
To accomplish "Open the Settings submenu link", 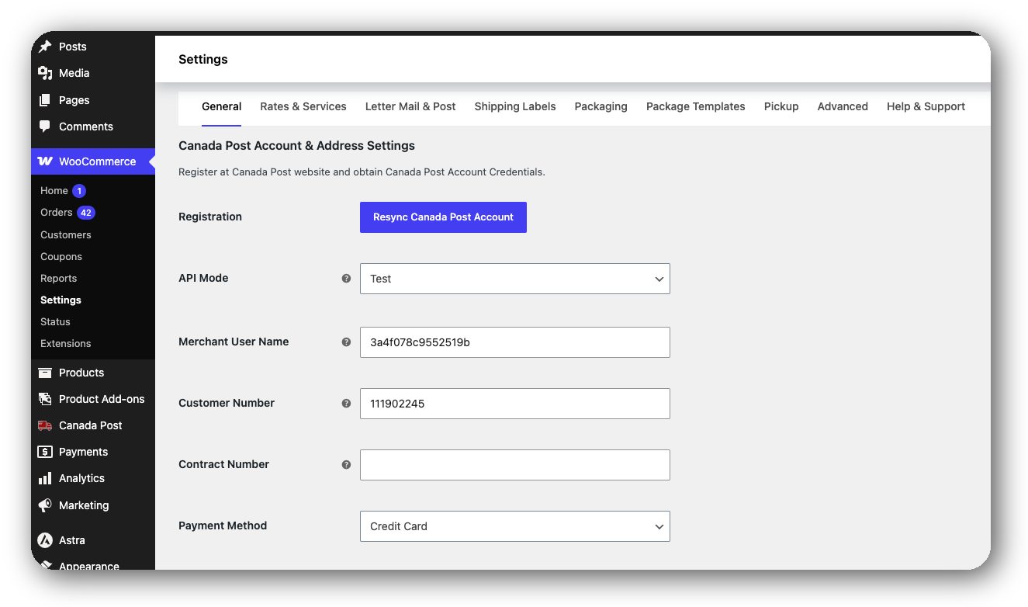I will 61,300.
